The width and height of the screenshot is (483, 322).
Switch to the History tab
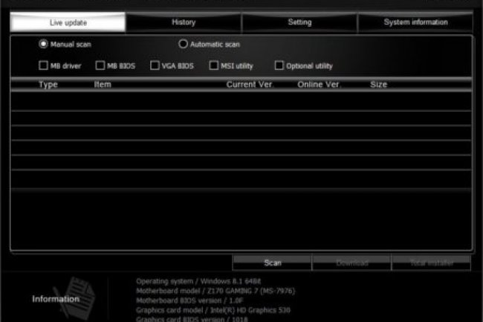coord(184,22)
